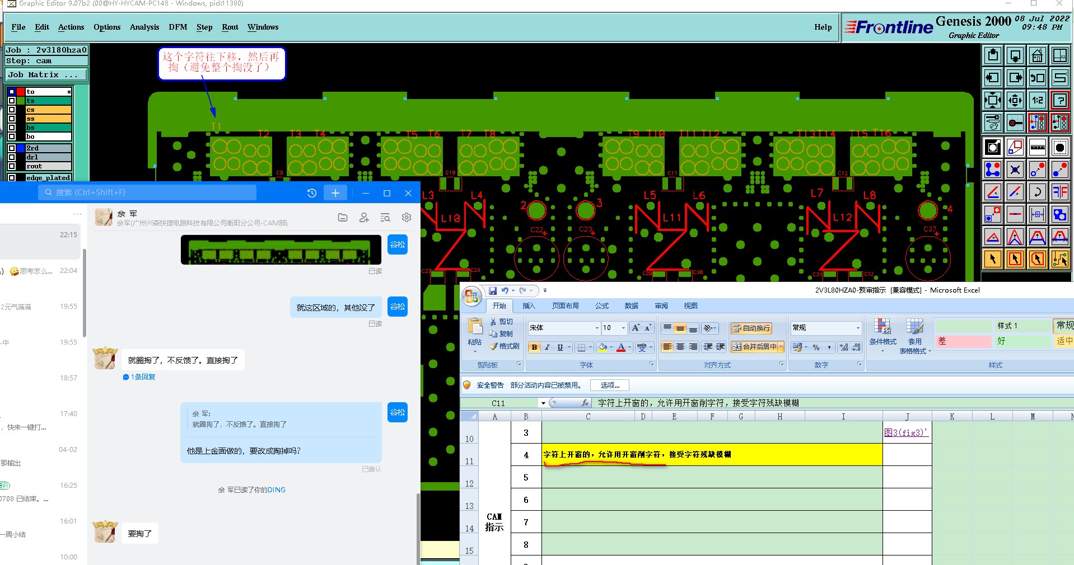Click the format painter button in Excel

(x=505, y=346)
